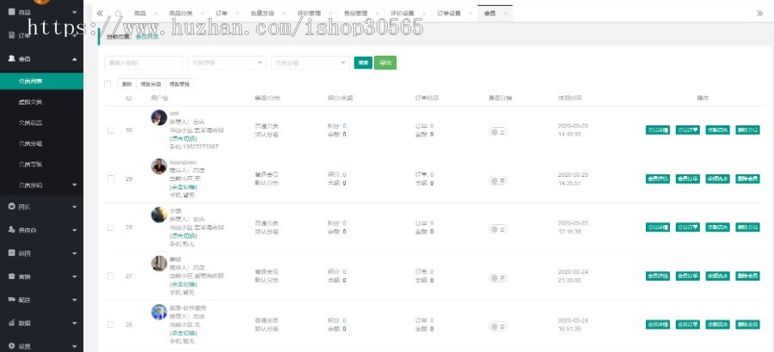The image size is (774, 352).
Task: Click the 订单 document icon in sidebar
Action: 12,35
